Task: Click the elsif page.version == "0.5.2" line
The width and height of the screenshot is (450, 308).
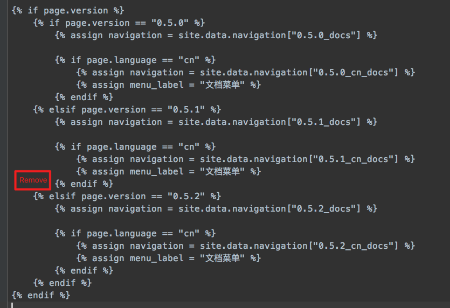Action: coord(127,197)
